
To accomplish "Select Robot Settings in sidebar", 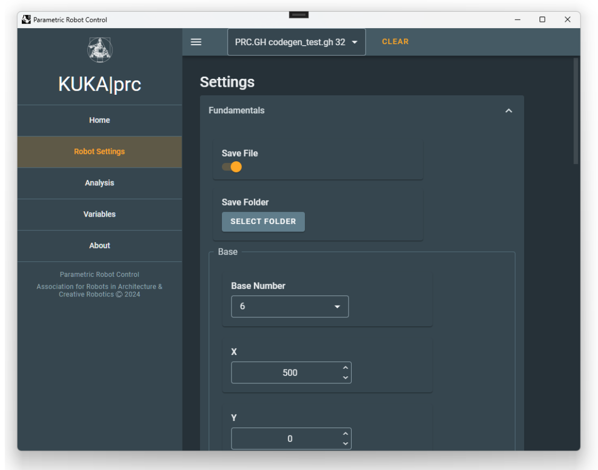I will (99, 152).
